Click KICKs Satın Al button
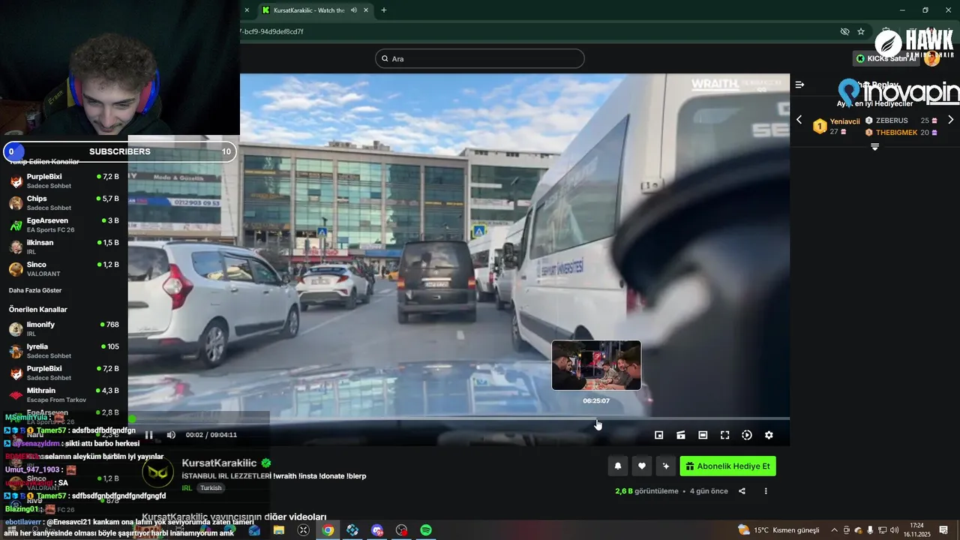This screenshot has height=540, width=960. 886,58
